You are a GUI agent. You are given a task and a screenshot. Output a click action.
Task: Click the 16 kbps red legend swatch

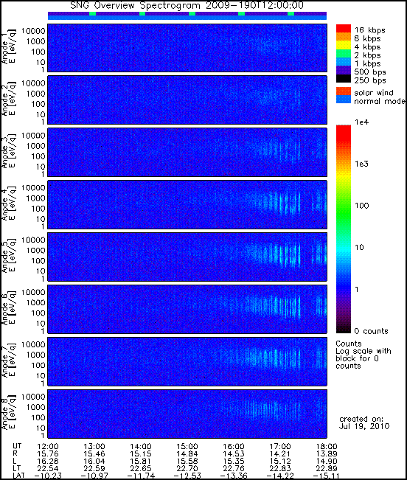click(344, 29)
